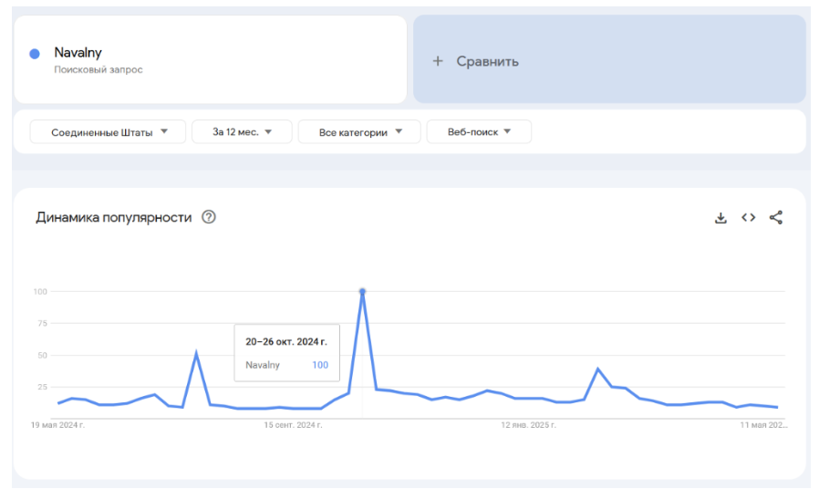Click the tooltip showing 20–26 окт. 2024 г.

(x=286, y=353)
